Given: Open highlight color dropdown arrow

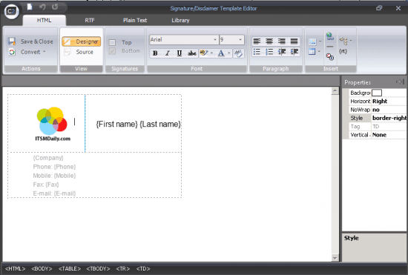Looking at the screenshot, I should point(211,53).
